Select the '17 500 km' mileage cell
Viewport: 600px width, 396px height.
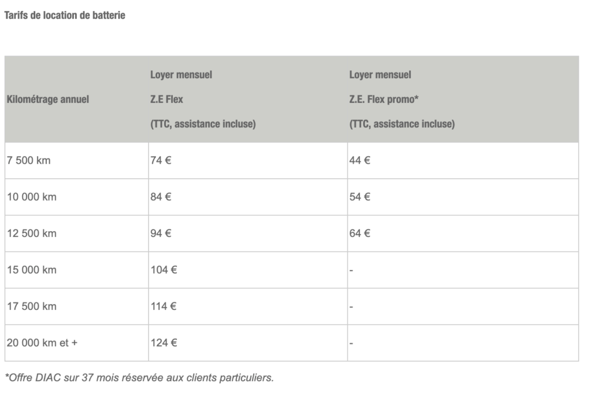point(77,307)
